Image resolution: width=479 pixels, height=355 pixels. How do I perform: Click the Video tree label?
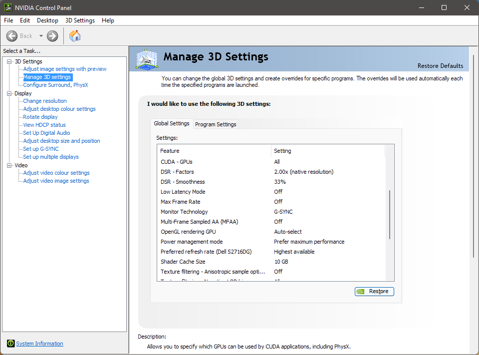[x=21, y=165]
